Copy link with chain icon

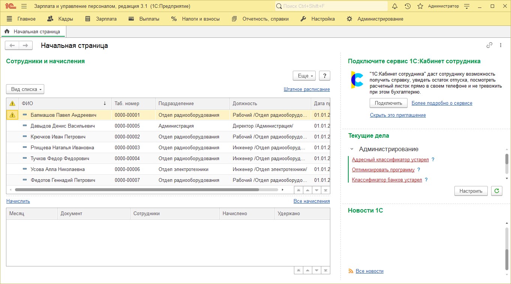click(x=489, y=45)
